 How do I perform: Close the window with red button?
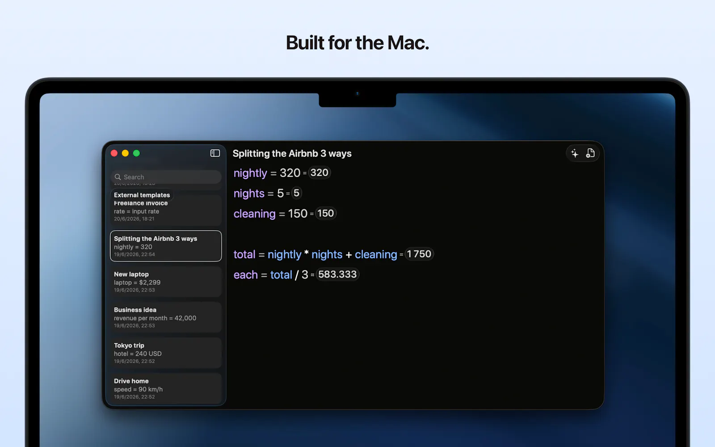coord(114,153)
